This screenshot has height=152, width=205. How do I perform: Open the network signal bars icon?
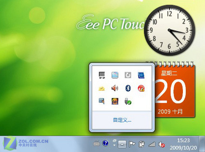(x=152, y=144)
